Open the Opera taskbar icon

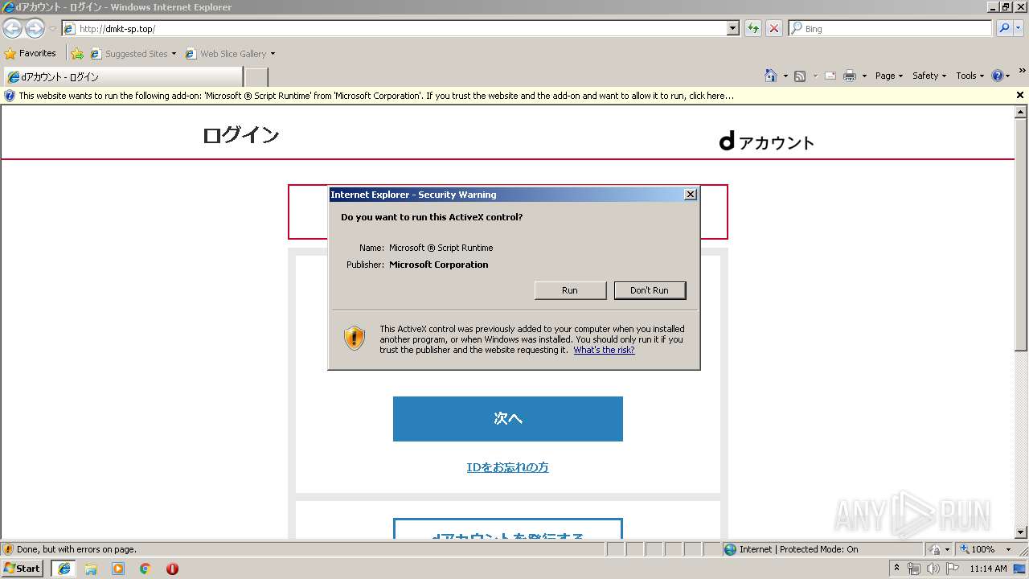coord(172,569)
